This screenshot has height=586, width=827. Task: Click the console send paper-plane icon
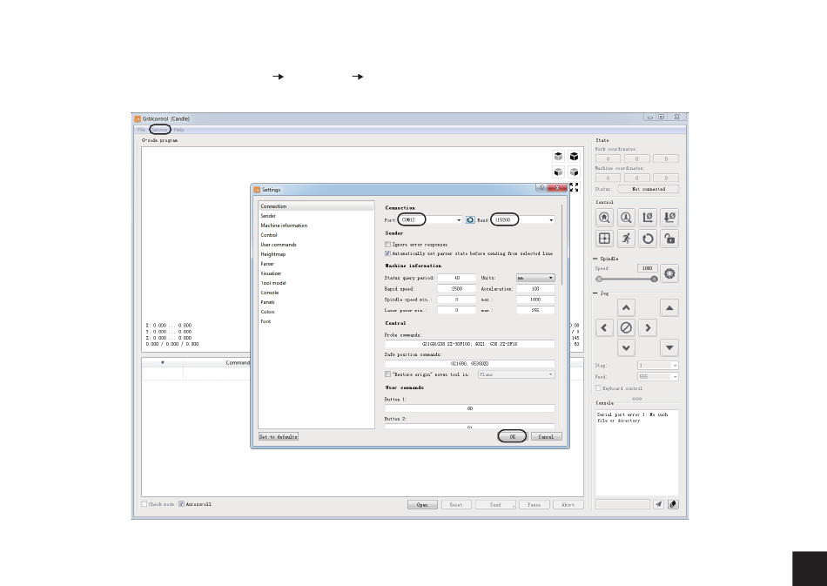[658, 504]
